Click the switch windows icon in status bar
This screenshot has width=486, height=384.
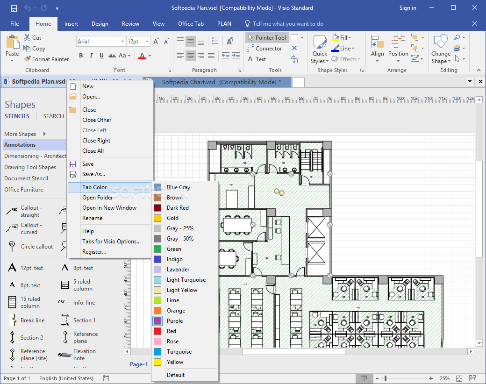click(x=472, y=378)
